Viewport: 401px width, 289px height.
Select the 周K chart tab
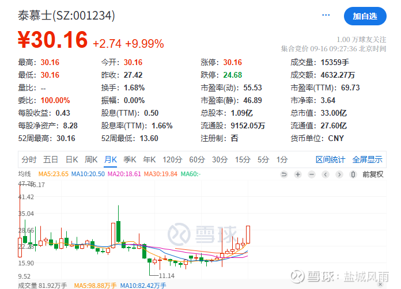tap(91, 159)
